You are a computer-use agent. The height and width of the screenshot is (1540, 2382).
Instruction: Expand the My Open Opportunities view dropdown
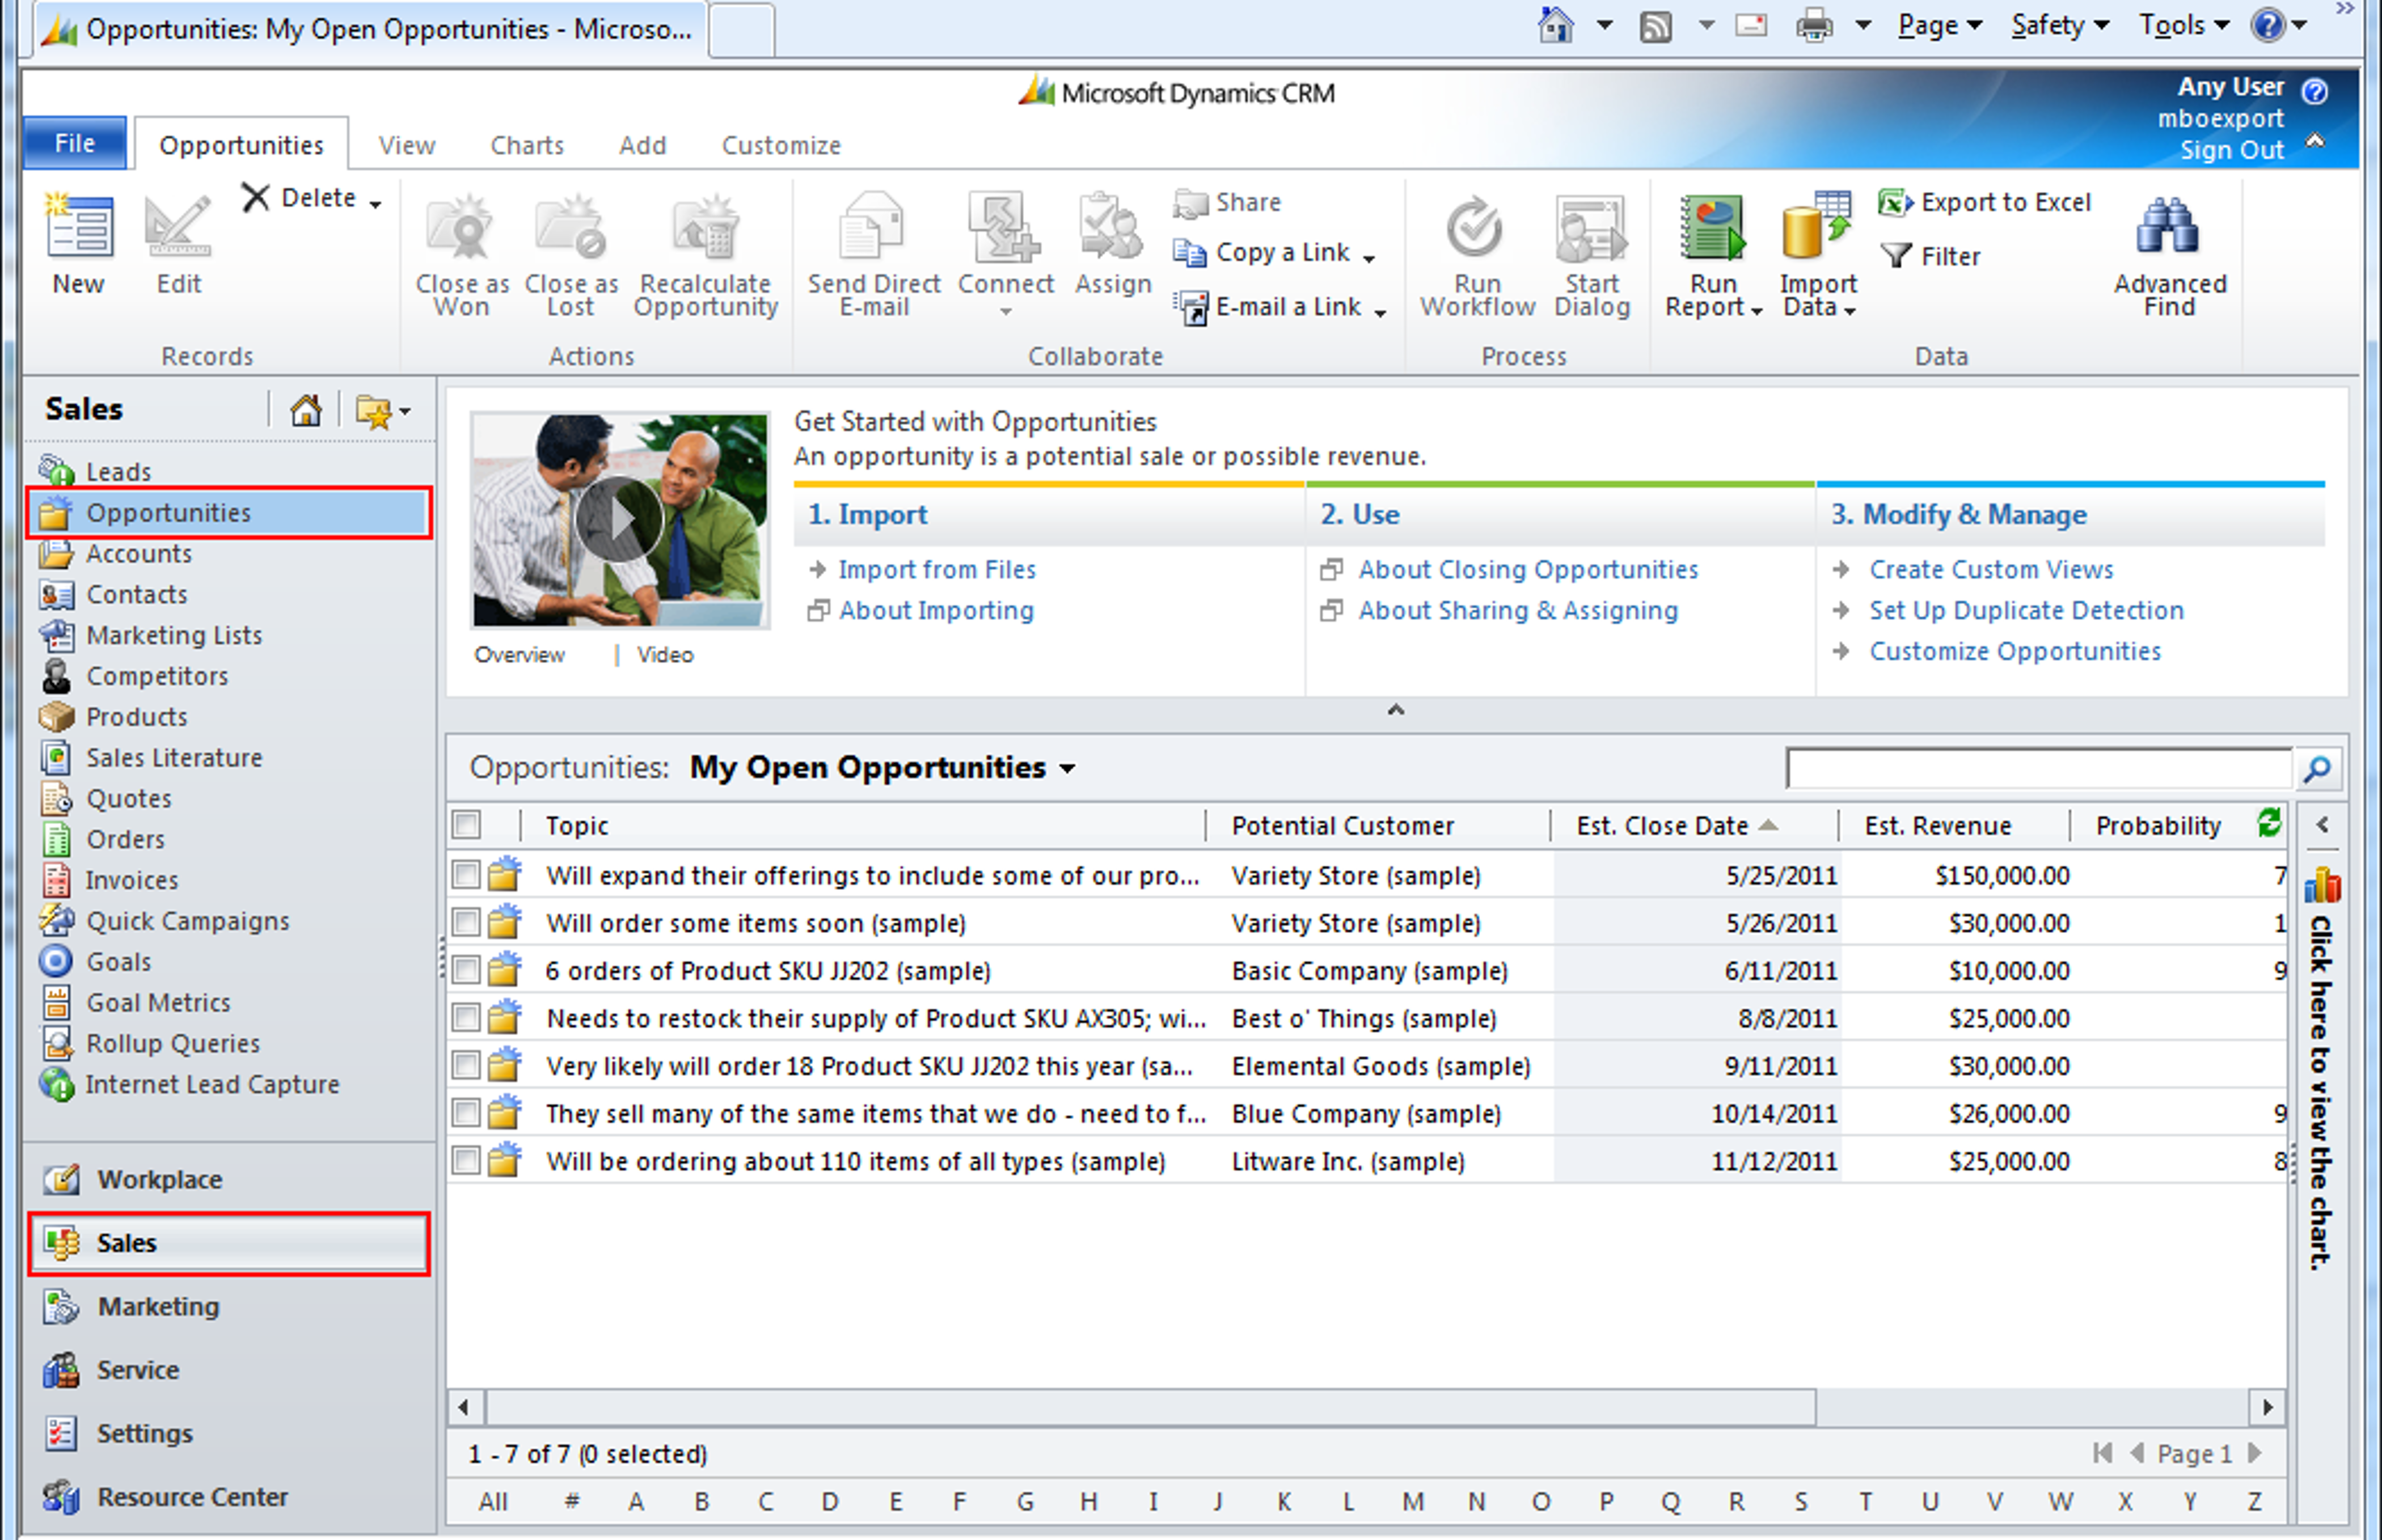click(x=1068, y=769)
